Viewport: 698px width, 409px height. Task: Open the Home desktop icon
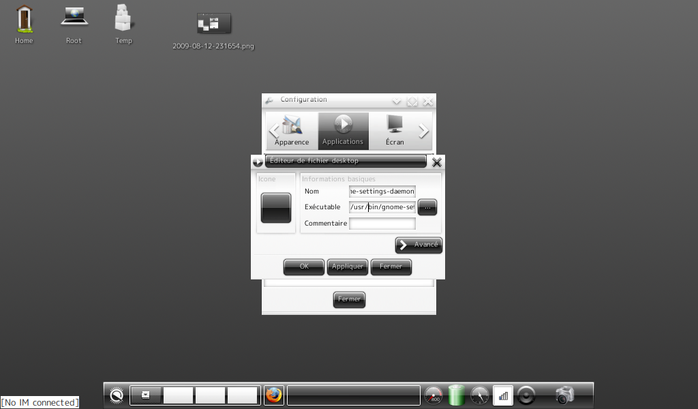point(24,19)
